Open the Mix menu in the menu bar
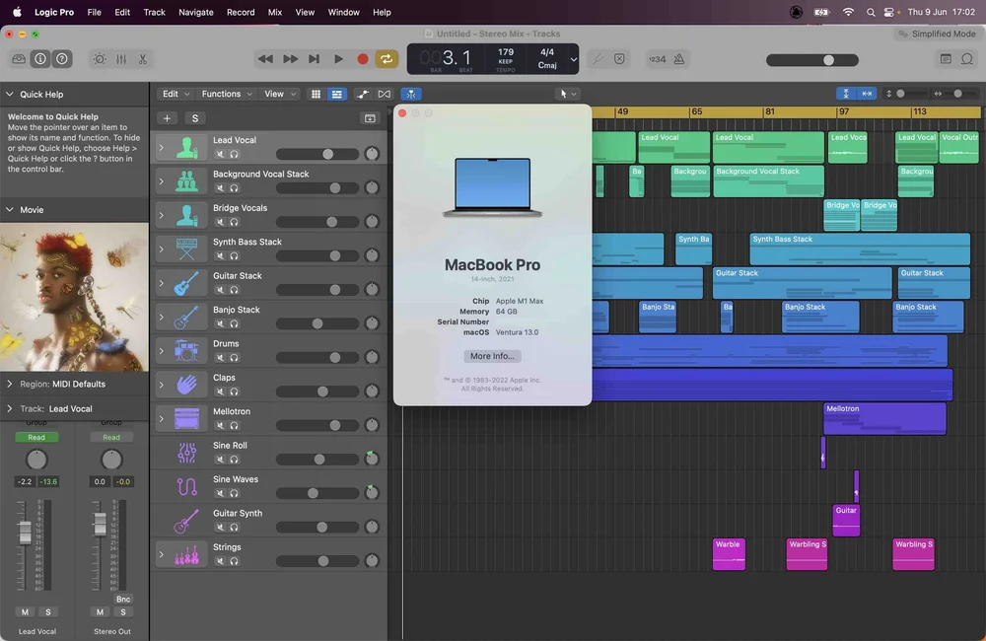 (277, 12)
